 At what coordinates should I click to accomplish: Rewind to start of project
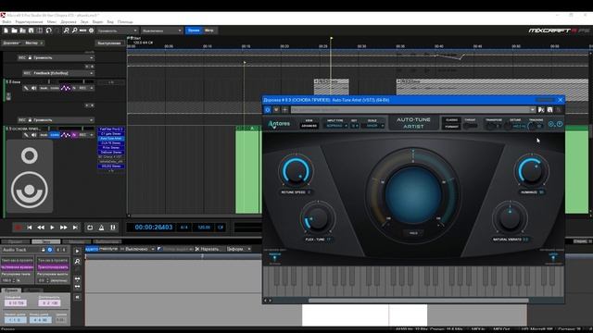(30, 228)
